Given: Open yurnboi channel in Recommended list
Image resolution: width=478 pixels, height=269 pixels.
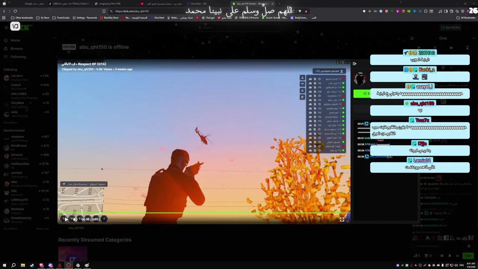Looking at the screenshot, I should coord(26,174).
